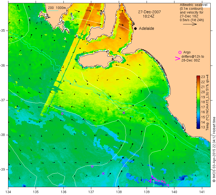
Task: Click the longitude axis label 138
Action: pyautogui.click(x=119, y=192)
